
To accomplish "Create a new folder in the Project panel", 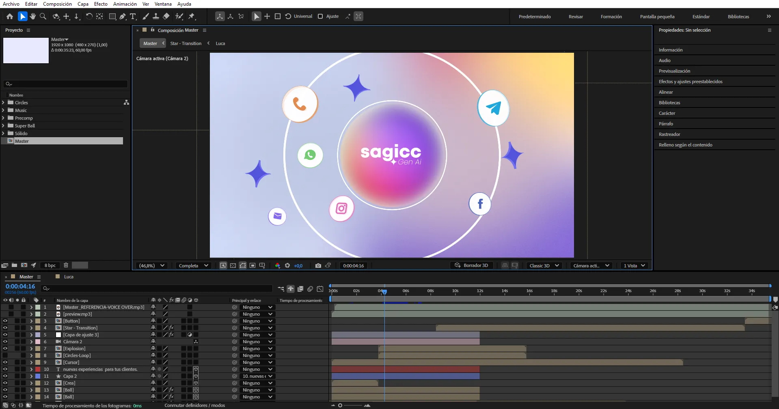I will pyautogui.click(x=14, y=265).
